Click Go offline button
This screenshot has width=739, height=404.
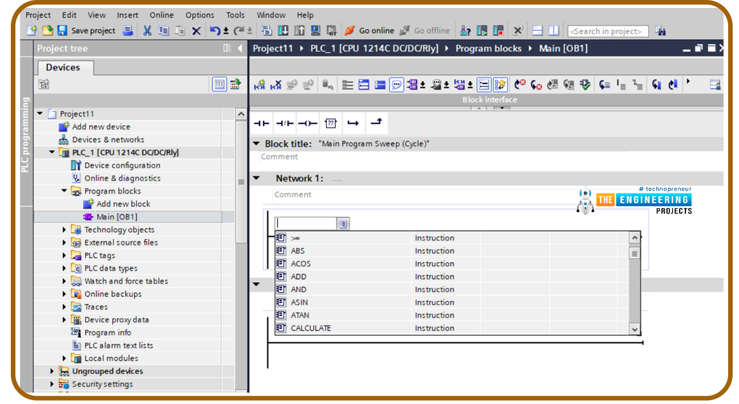tap(425, 31)
